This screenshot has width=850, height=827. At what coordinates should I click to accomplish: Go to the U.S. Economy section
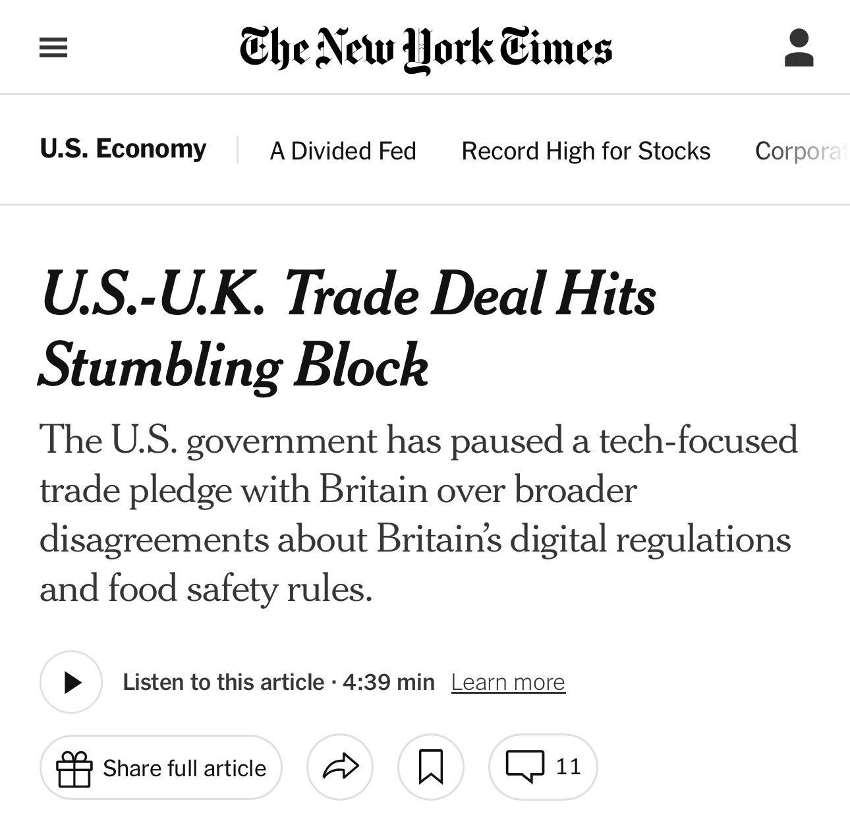pyautogui.click(x=123, y=149)
